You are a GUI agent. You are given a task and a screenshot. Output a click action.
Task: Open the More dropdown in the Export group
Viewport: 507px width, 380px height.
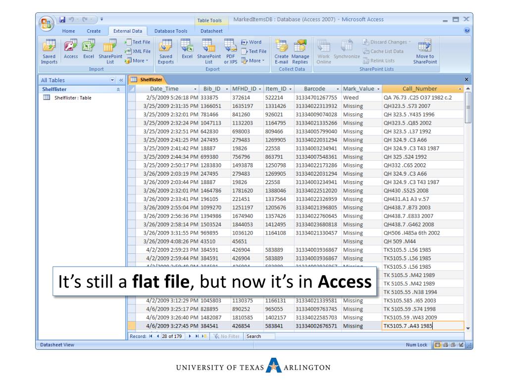click(x=253, y=60)
